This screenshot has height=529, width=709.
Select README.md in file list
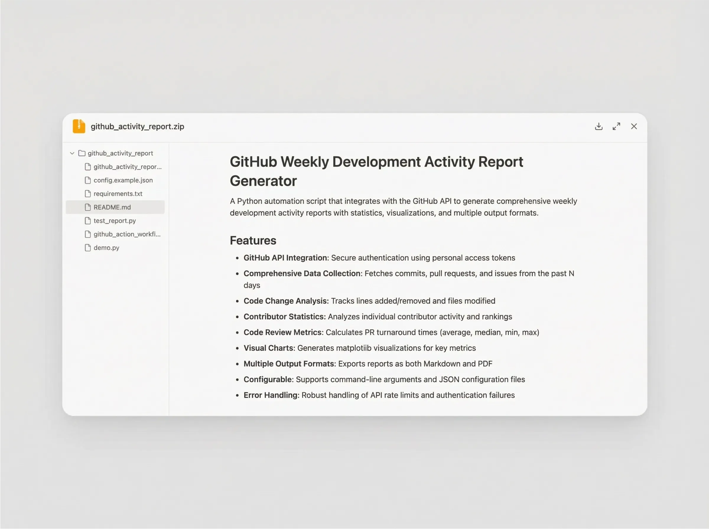click(x=112, y=207)
